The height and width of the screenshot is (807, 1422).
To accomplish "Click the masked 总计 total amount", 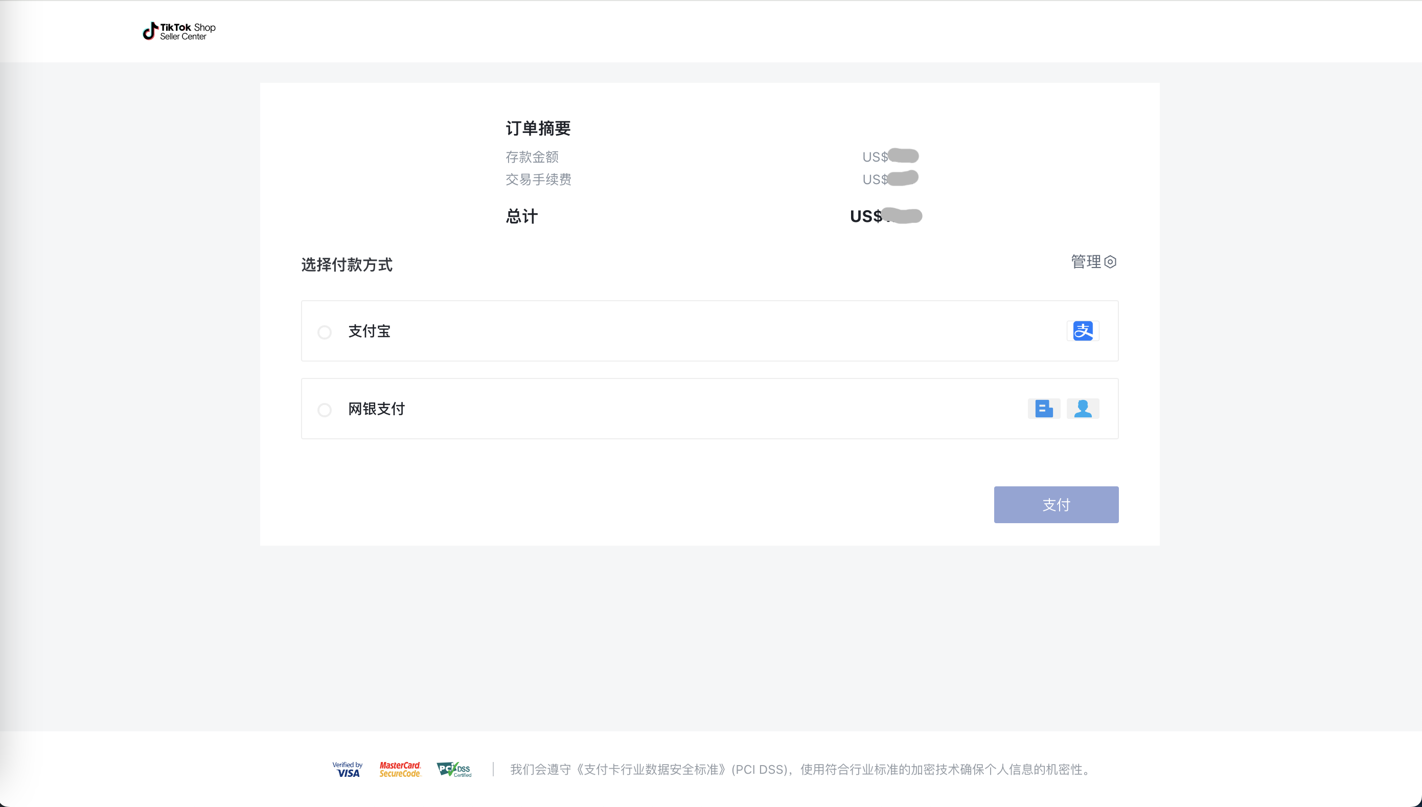I will coord(903,216).
